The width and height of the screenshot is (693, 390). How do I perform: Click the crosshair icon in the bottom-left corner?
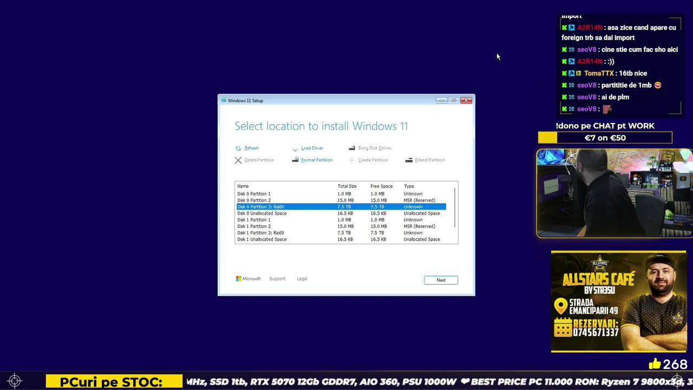15,381
